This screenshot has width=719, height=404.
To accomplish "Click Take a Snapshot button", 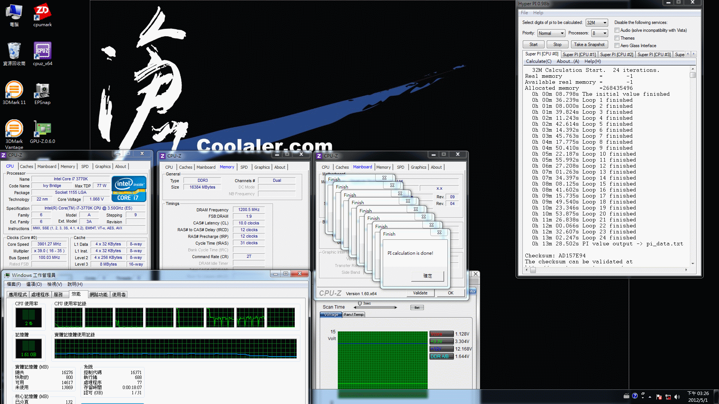I will pos(589,45).
